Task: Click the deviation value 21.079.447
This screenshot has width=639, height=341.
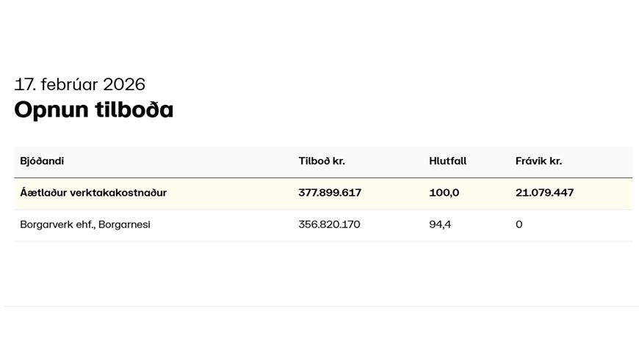Action: [x=544, y=193]
